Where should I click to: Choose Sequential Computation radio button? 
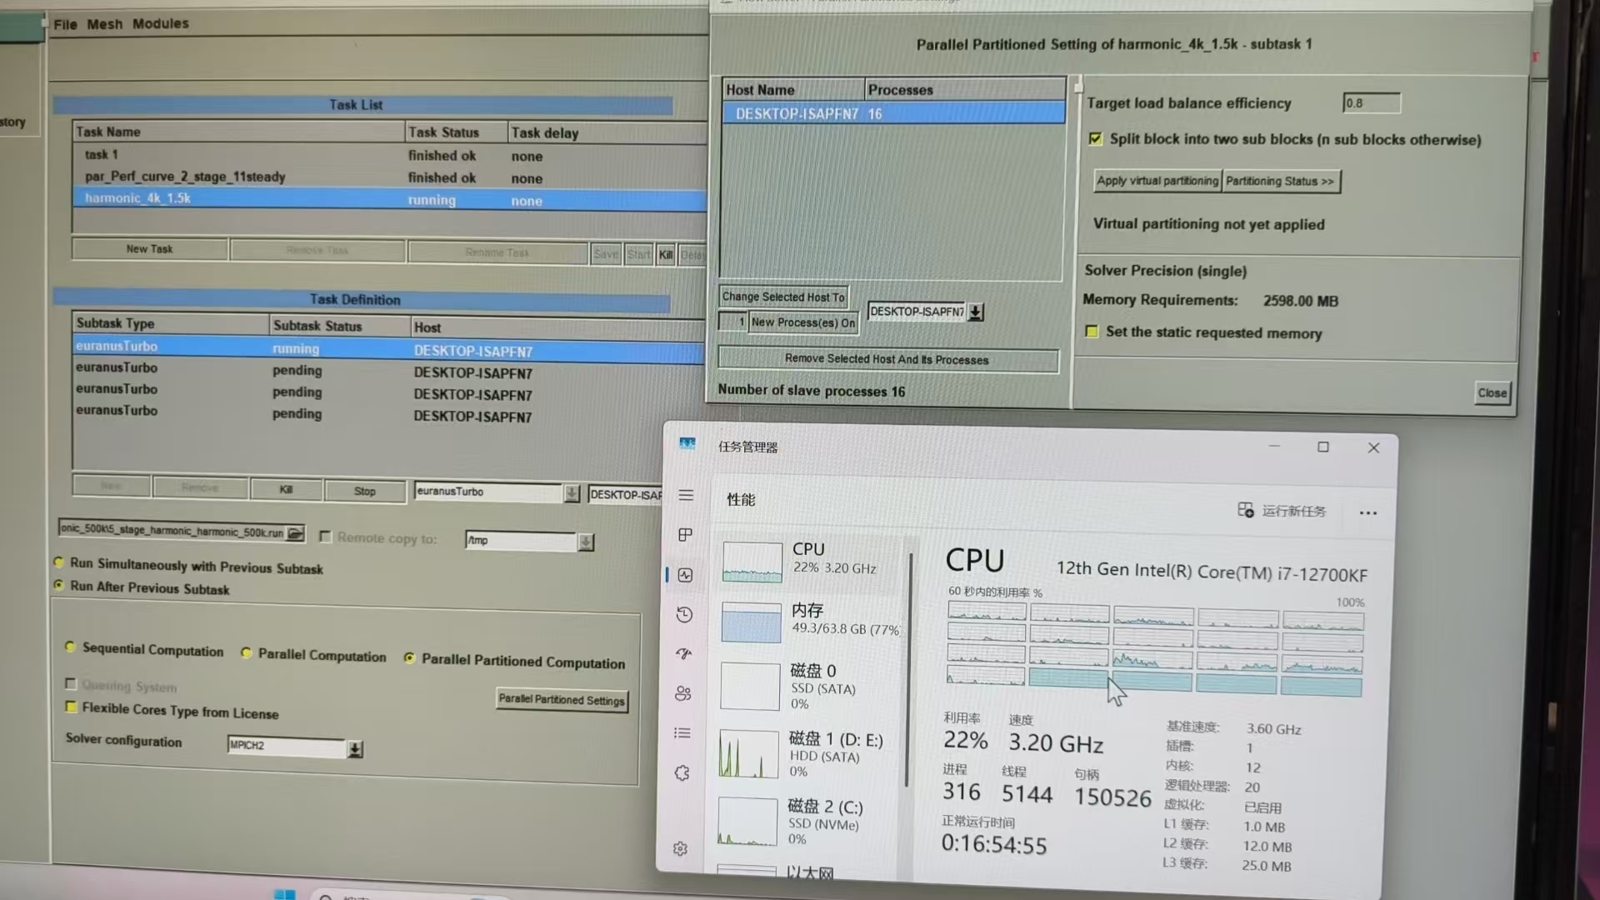click(x=70, y=647)
